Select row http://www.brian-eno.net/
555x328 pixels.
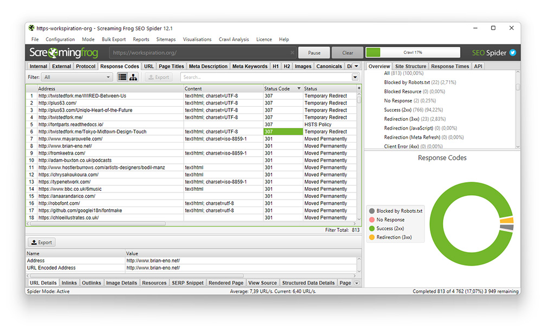pos(191,146)
